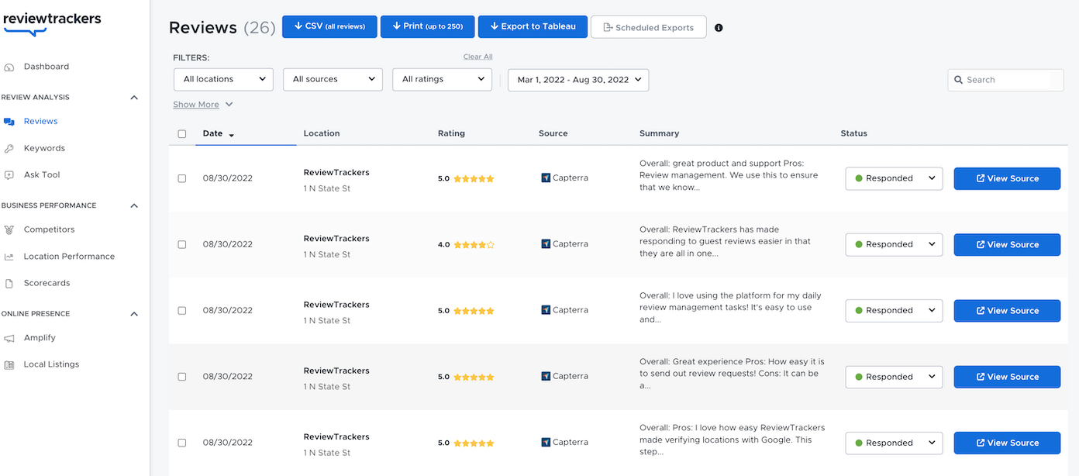Click Export to Tableau button
Image resolution: width=1079 pixels, height=476 pixels.
point(532,26)
